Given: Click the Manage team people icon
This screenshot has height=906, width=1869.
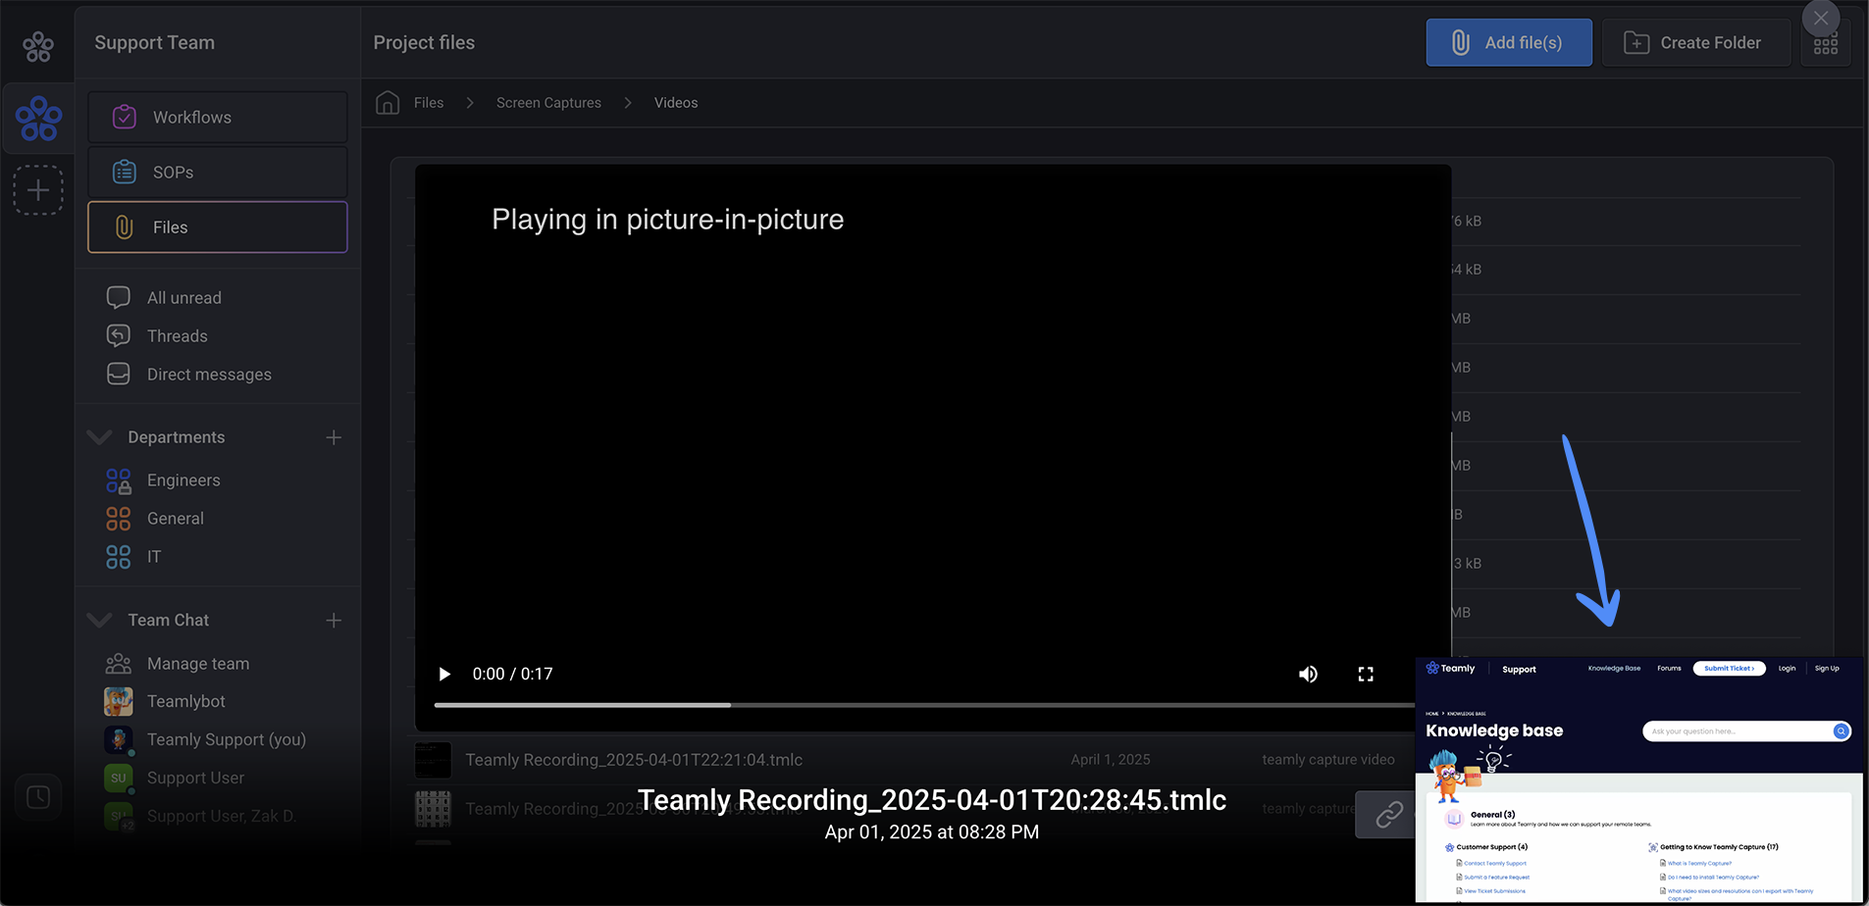Looking at the screenshot, I should coord(119,664).
